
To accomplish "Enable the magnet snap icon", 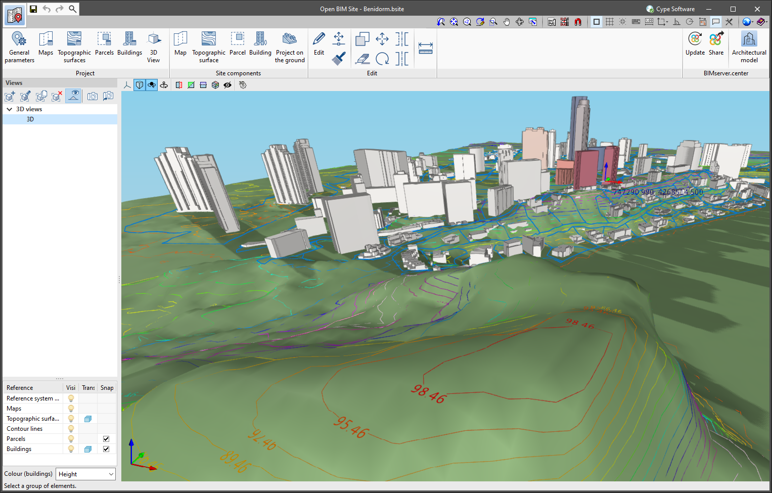I will coord(578,22).
